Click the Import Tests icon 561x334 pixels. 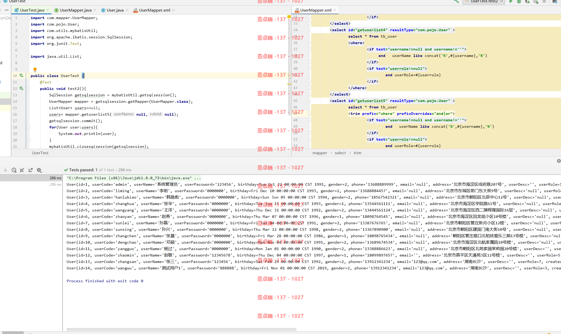coord(22,170)
